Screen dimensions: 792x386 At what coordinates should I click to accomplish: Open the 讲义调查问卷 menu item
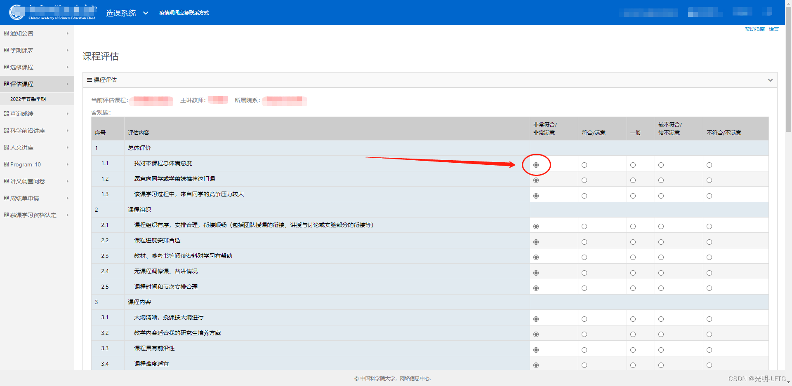pyautogui.click(x=37, y=181)
